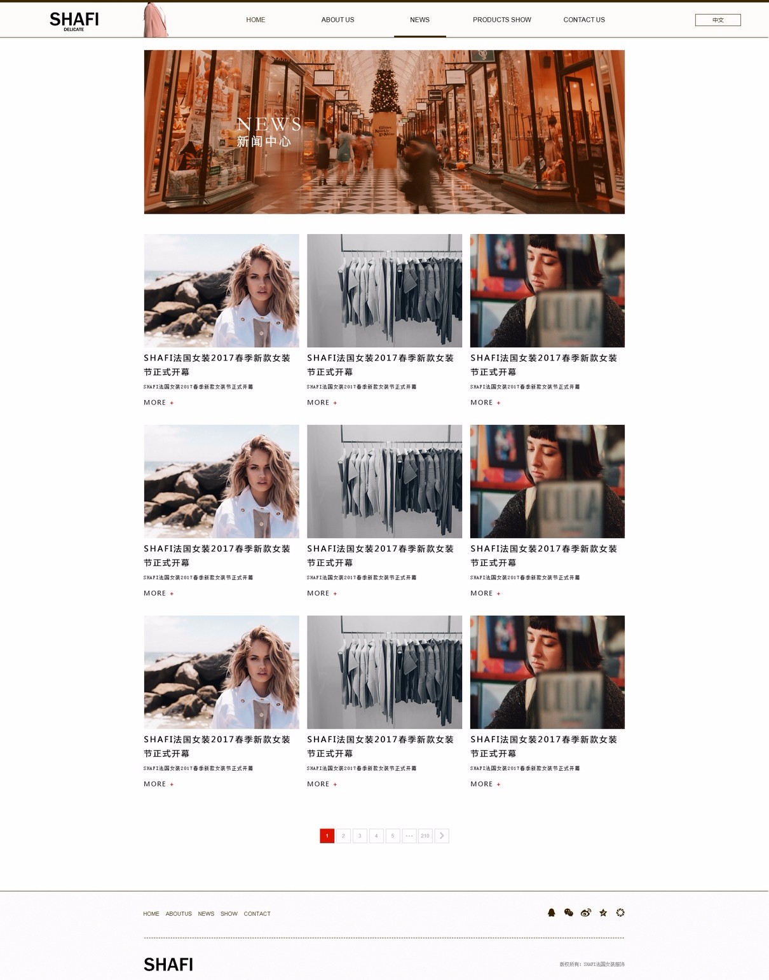Viewport: 769px width, 980px height.
Task: Click the SHAFI logo in footer
Action: pyautogui.click(x=168, y=965)
